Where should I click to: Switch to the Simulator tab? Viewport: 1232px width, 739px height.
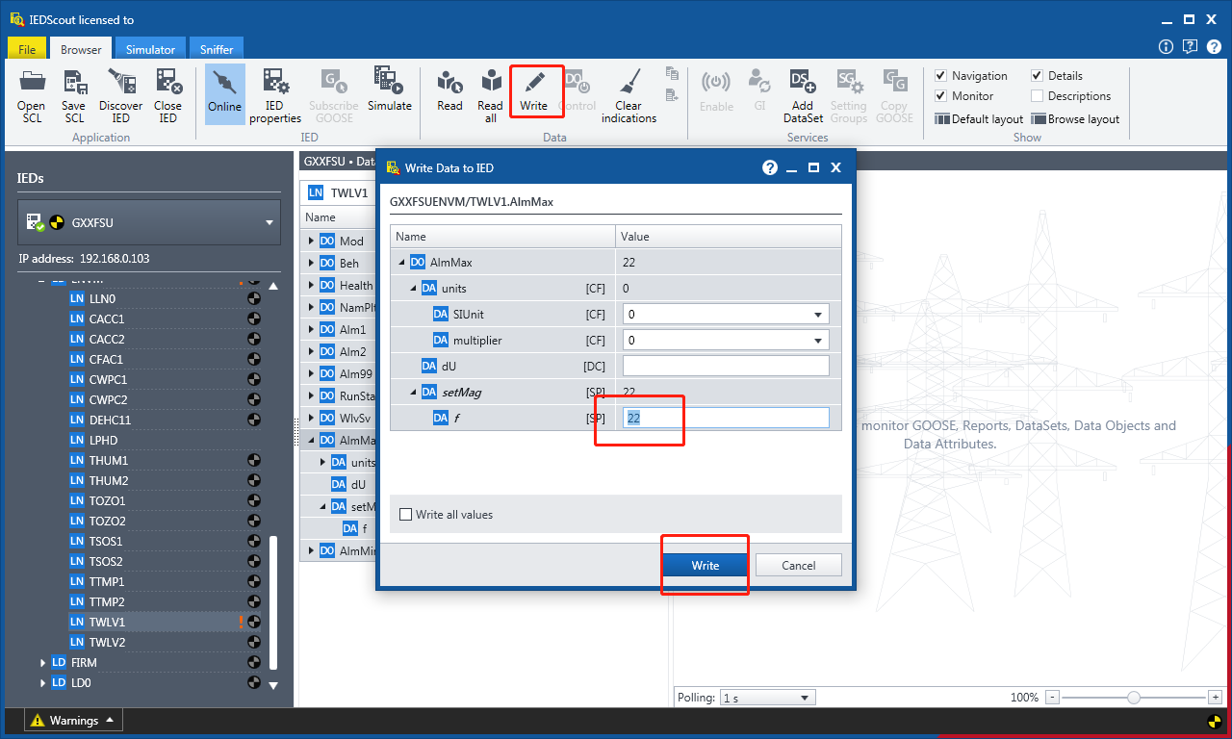[150, 49]
